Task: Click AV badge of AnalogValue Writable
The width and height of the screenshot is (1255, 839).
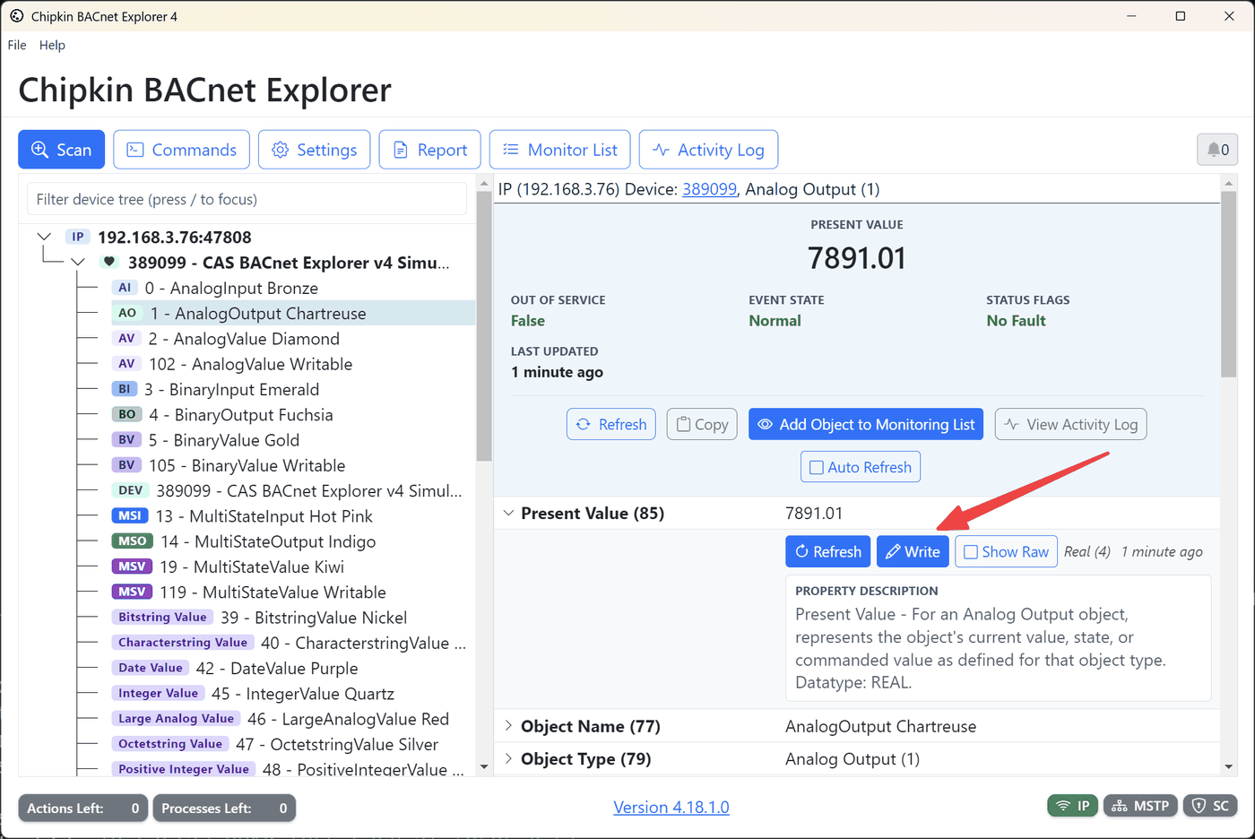Action: pyautogui.click(x=126, y=364)
